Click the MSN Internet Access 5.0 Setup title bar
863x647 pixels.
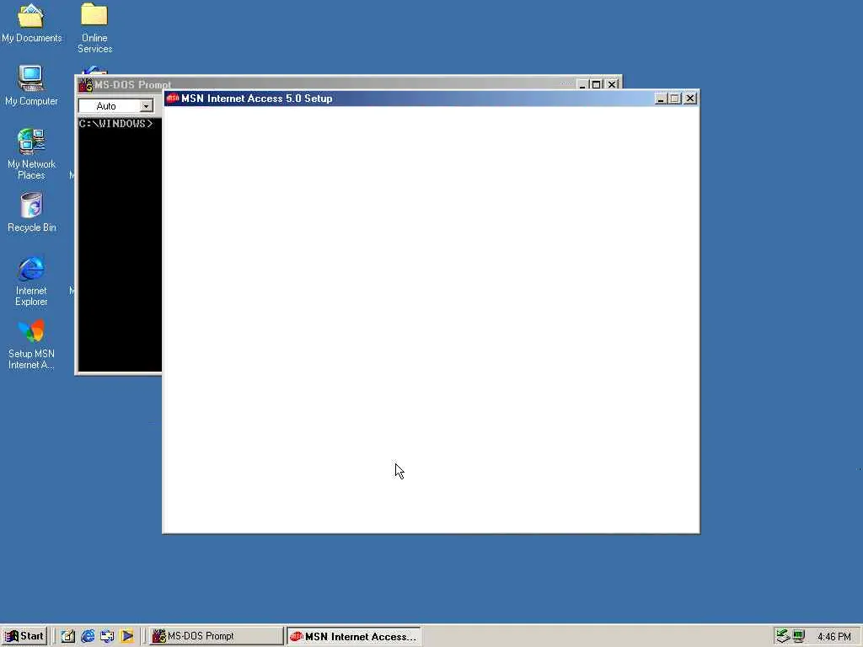pos(431,99)
